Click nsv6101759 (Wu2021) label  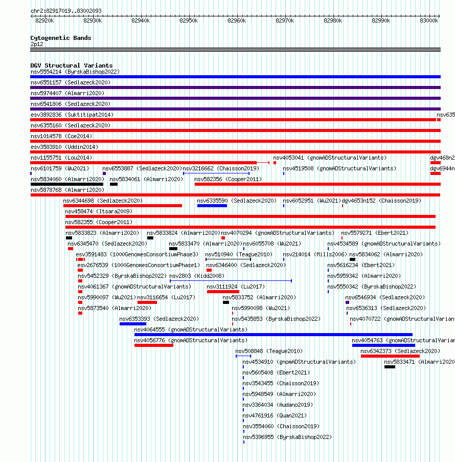point(60,168)
